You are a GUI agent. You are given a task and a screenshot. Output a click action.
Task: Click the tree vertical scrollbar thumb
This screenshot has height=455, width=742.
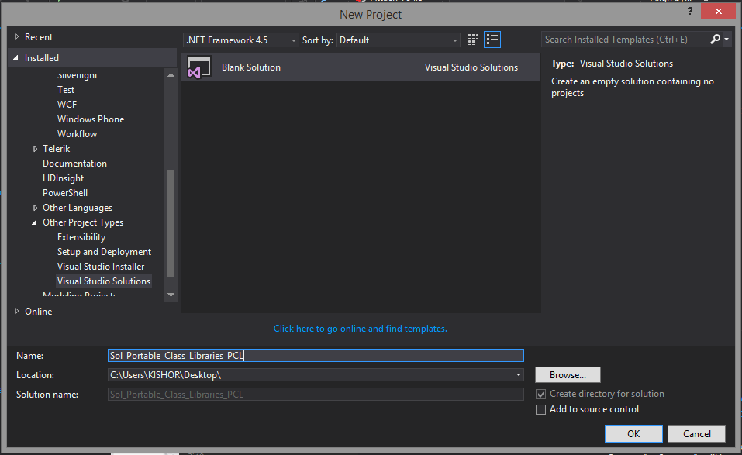point(171,223)
